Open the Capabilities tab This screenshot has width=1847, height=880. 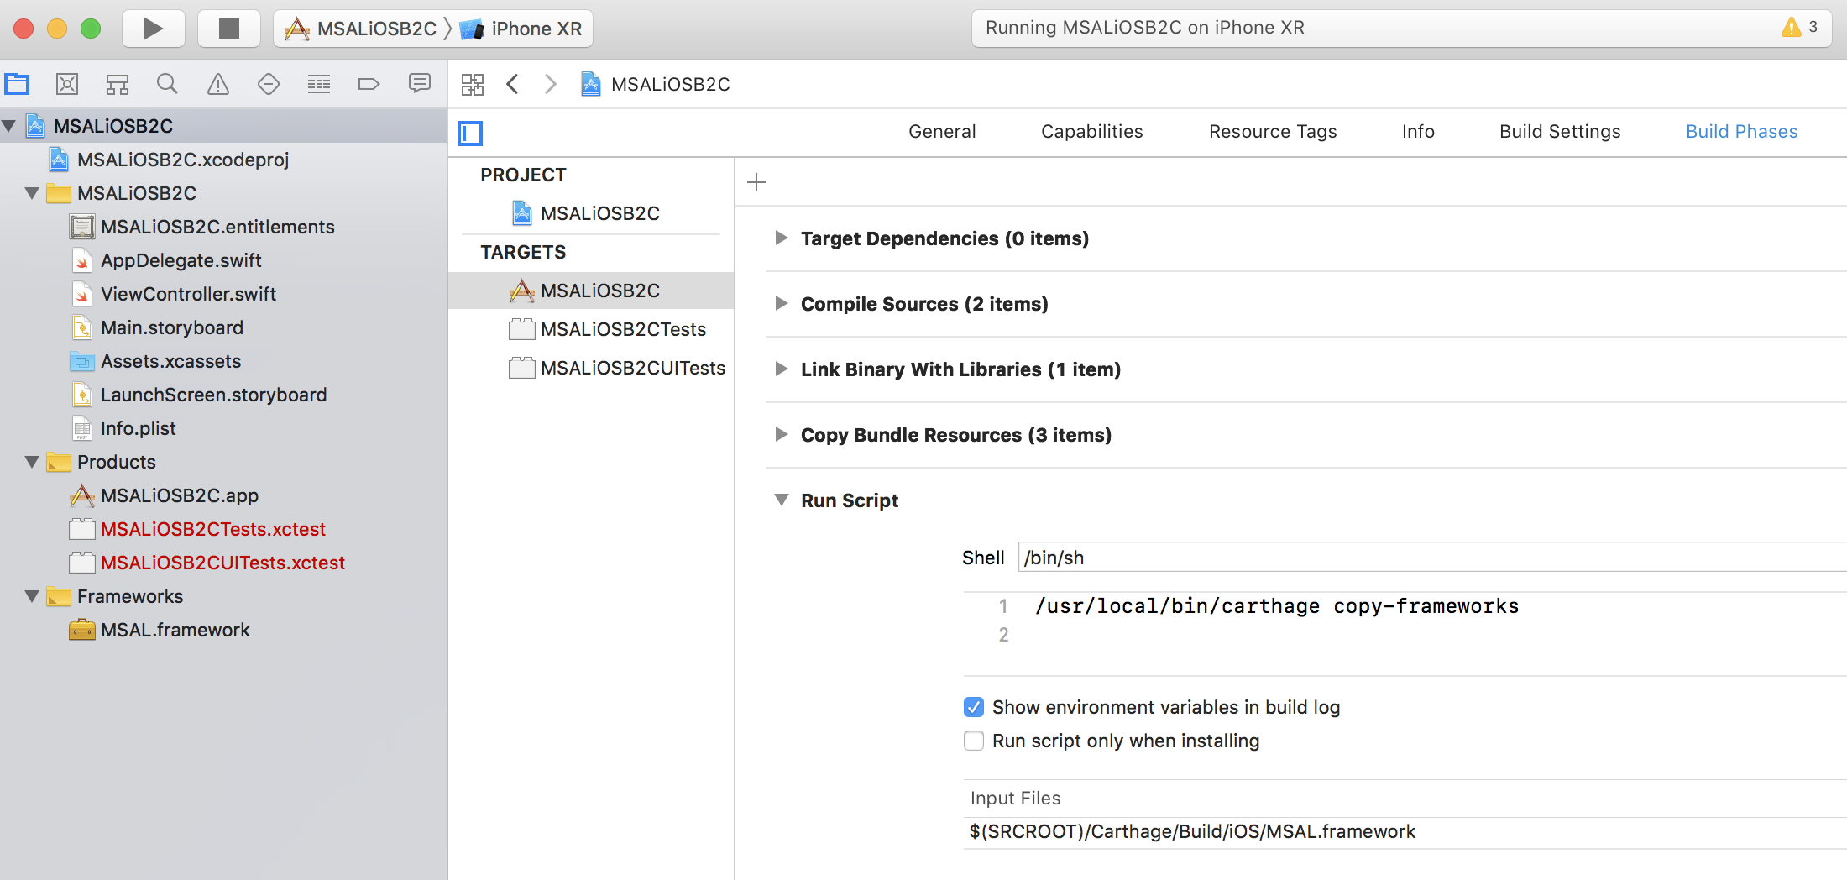(1091, 131)
